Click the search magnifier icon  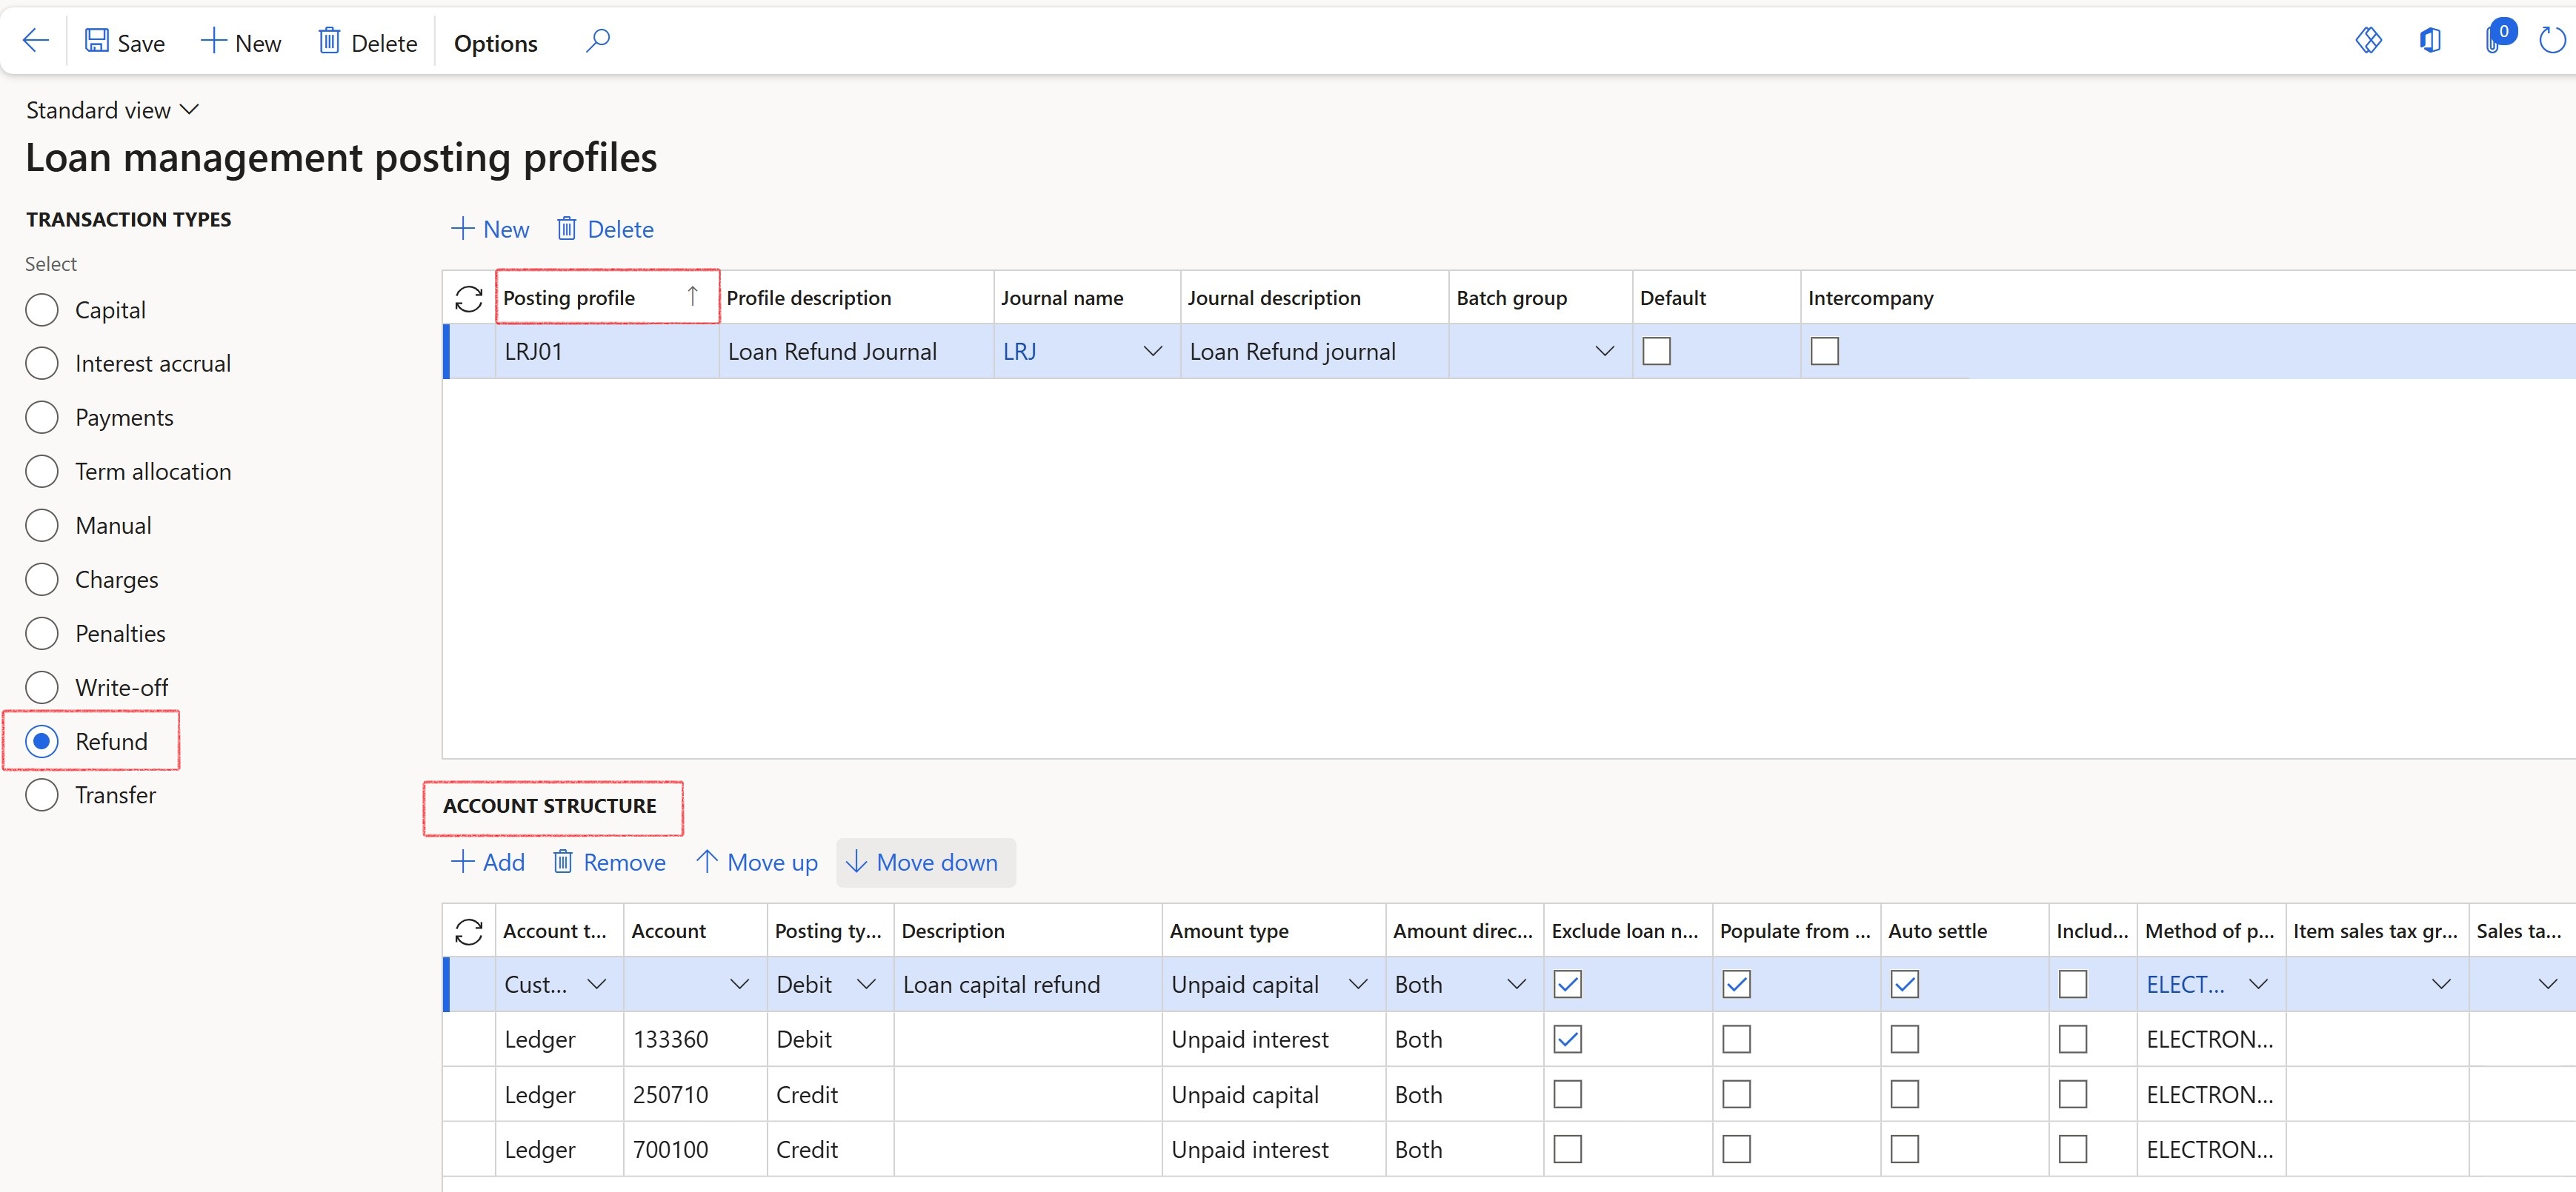coord(597,41)
